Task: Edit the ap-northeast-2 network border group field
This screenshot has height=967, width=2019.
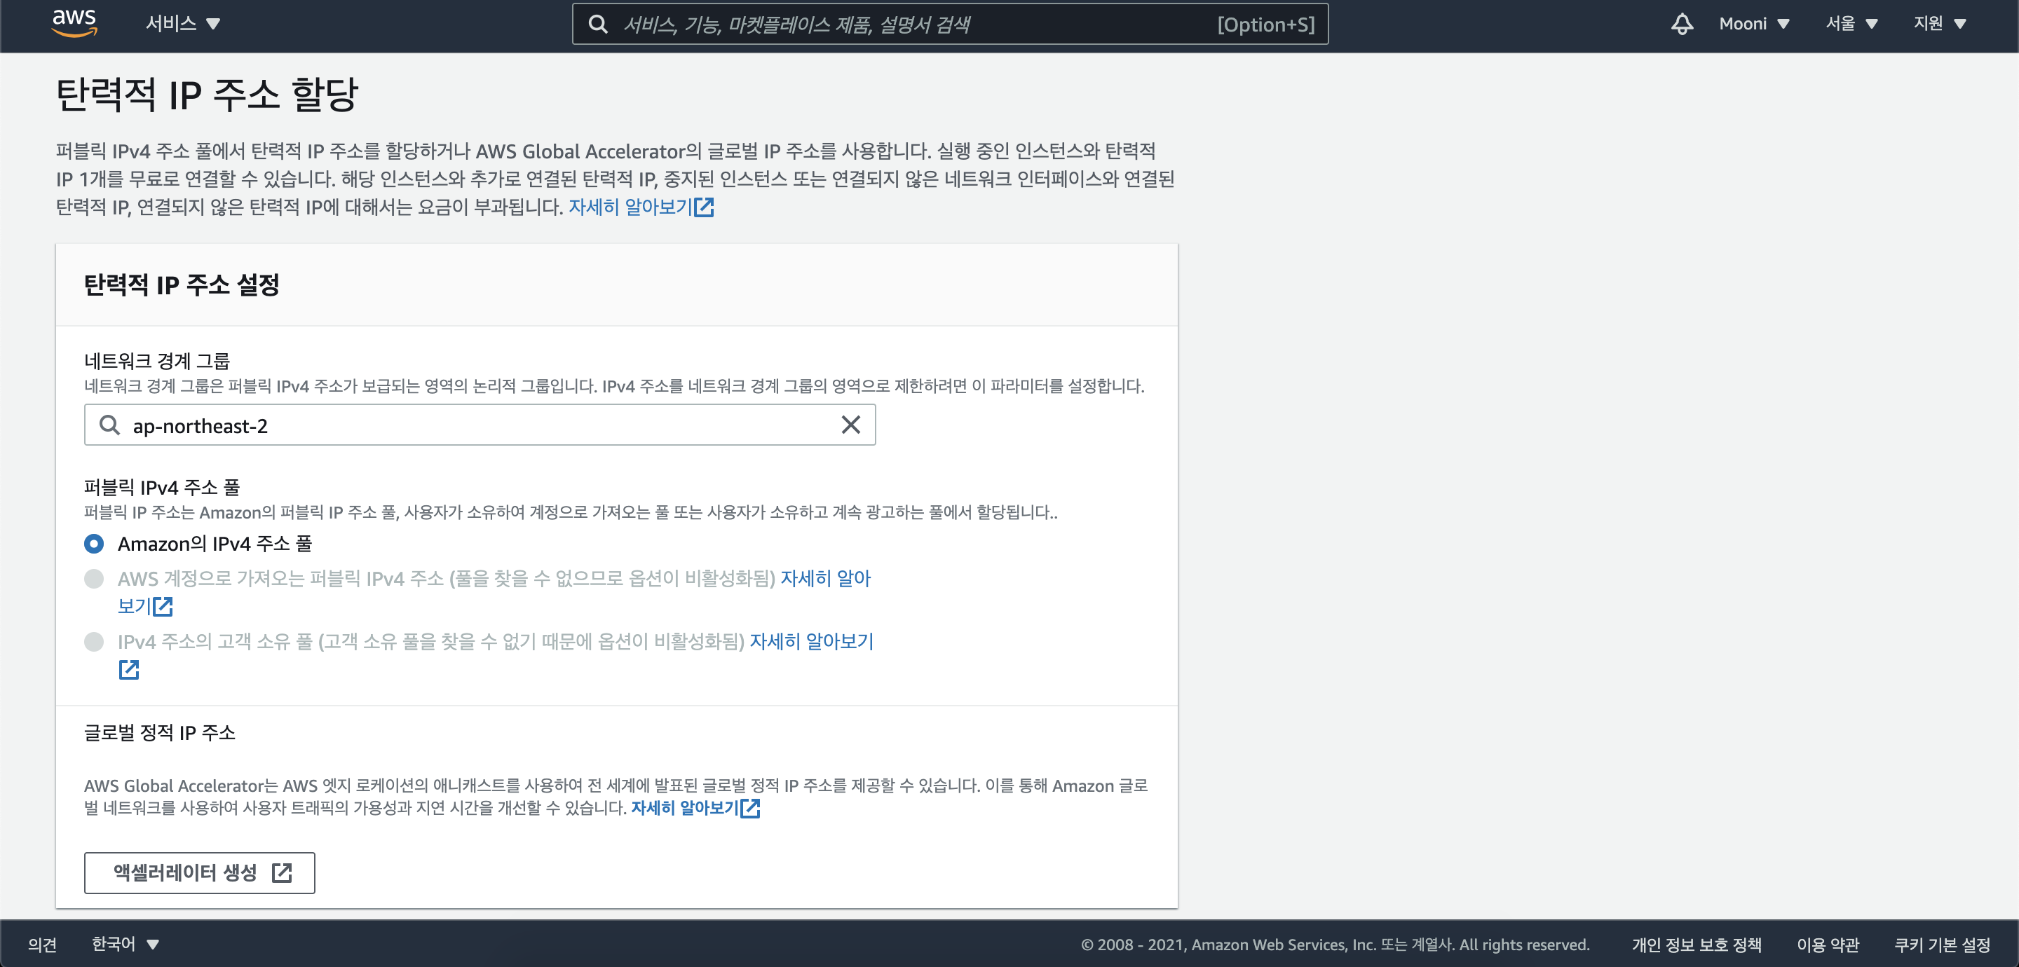Action: [x=480, y=425]
